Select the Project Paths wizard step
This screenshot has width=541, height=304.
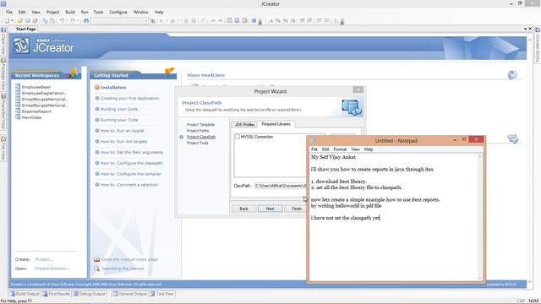pyautogui.click(x=198, y=131)
